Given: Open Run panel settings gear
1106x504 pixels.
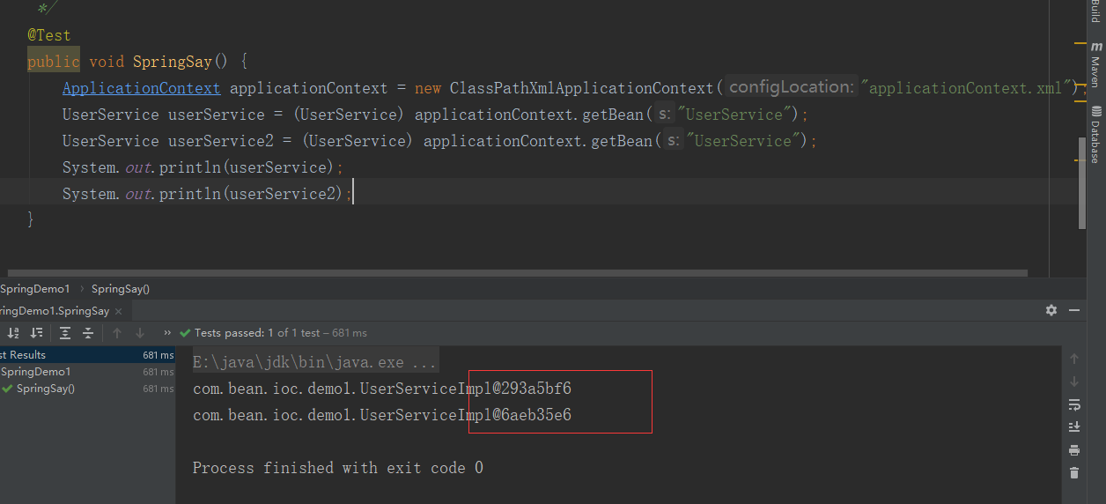Looking at the screenshot, I should tap(1051, 310).
